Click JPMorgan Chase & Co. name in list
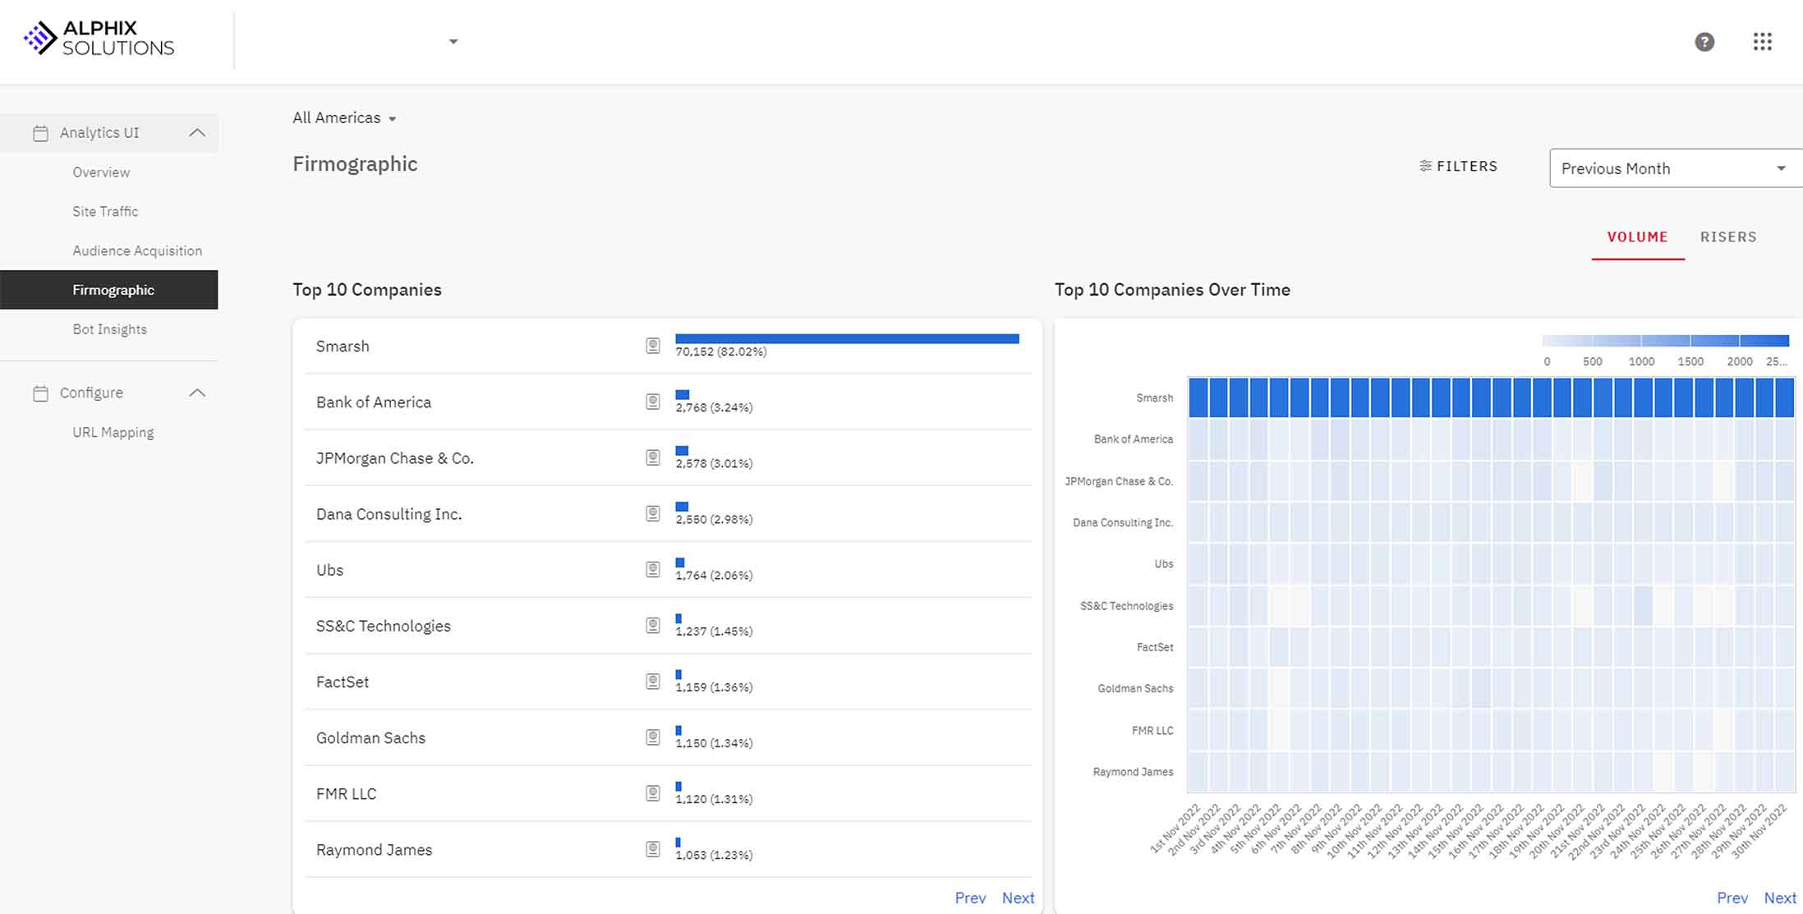Image resolution: width=1803 pixels, height=914 pixels. click(x=395, y=458)
